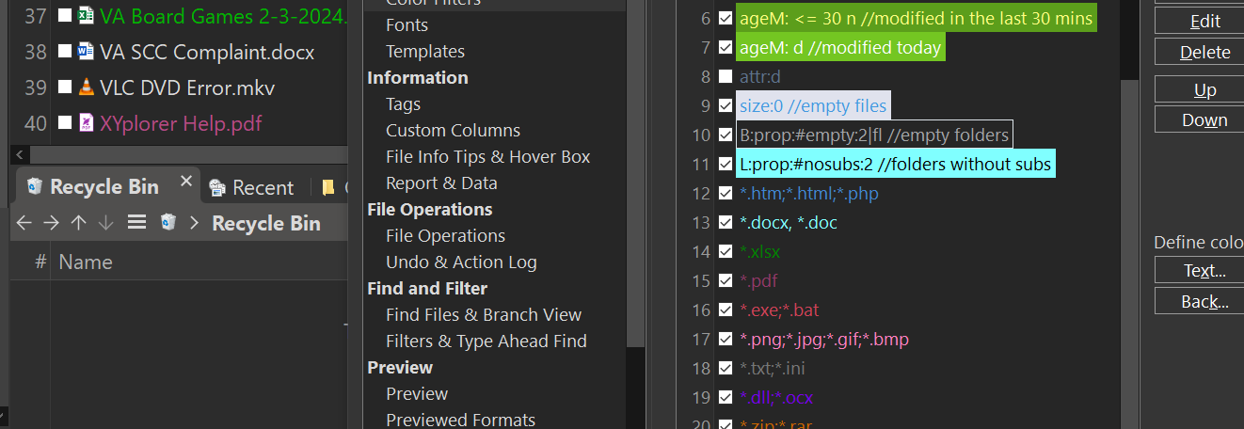Open the Report & Data configuration page
Viewport: 1244px width, 429px height.
point(441,183)
